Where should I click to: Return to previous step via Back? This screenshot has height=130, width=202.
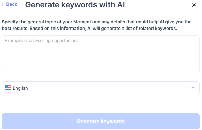point(10,4)
